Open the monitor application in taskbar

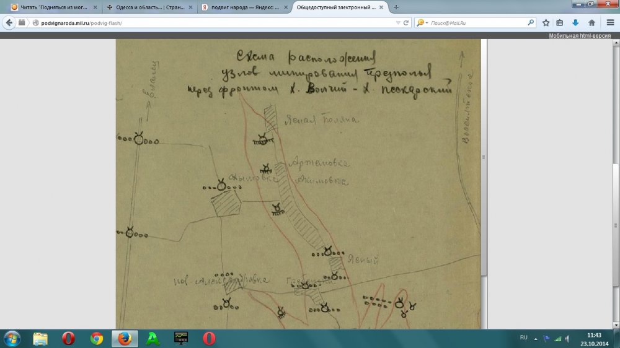click(x=181, y=339)
